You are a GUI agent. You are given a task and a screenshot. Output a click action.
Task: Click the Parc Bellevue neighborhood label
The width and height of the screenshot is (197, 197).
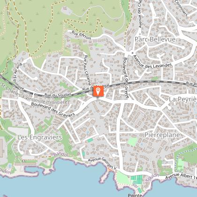[x=155, y=39]
